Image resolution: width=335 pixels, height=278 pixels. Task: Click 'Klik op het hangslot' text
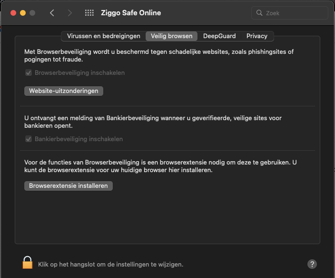(111, 265)
